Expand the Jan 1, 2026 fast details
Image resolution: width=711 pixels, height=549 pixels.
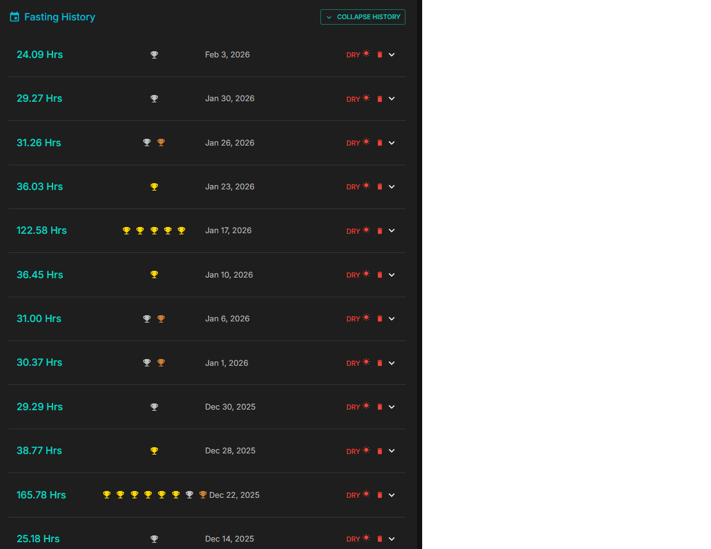click(392, 363)
